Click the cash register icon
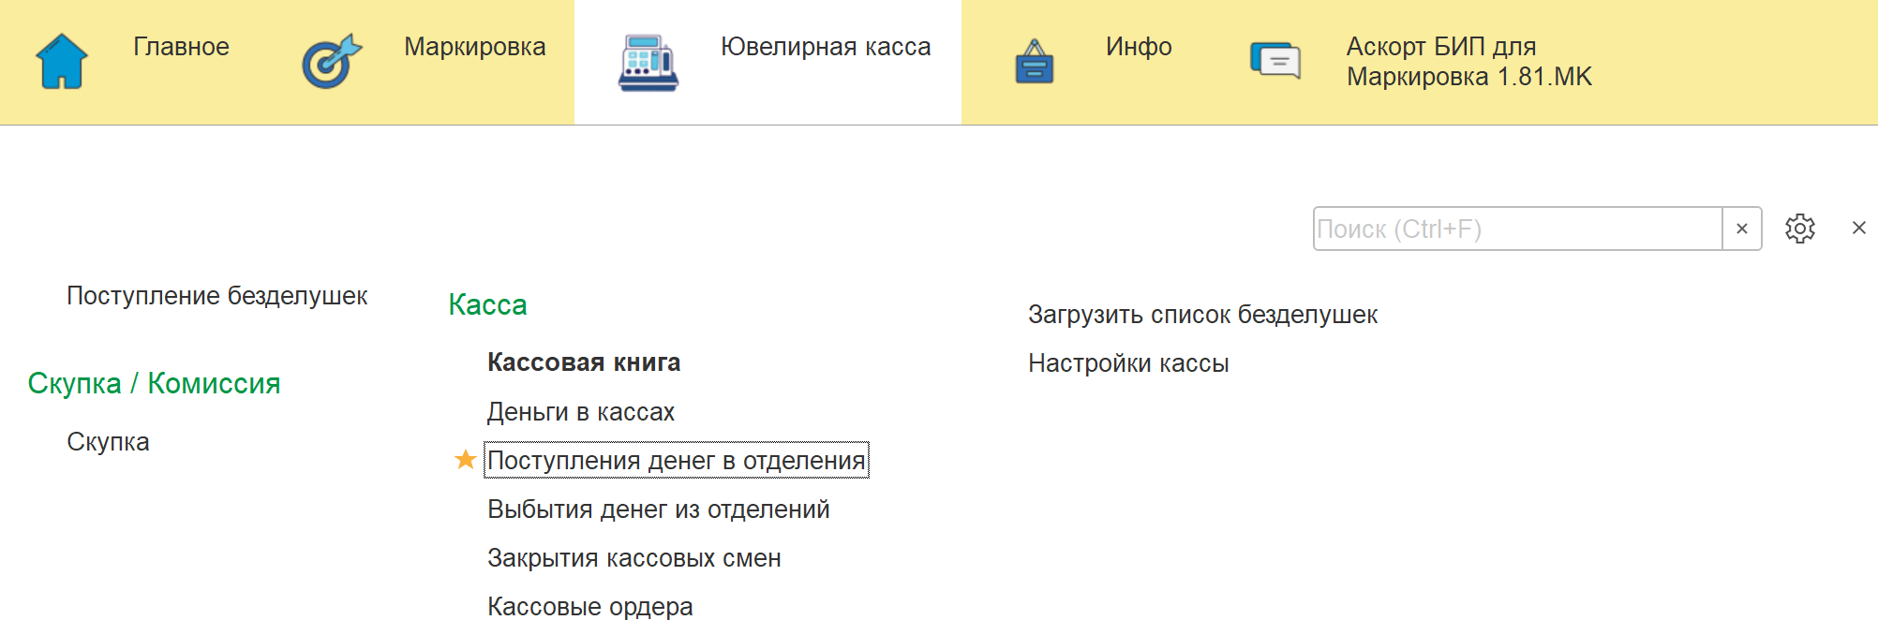Image resolution: width=1878 pixels, height=635 pixels. [x=648, y=63]
